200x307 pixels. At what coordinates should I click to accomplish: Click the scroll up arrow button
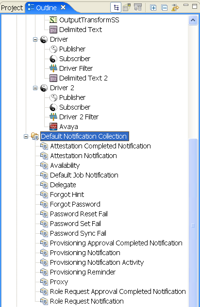193,20
